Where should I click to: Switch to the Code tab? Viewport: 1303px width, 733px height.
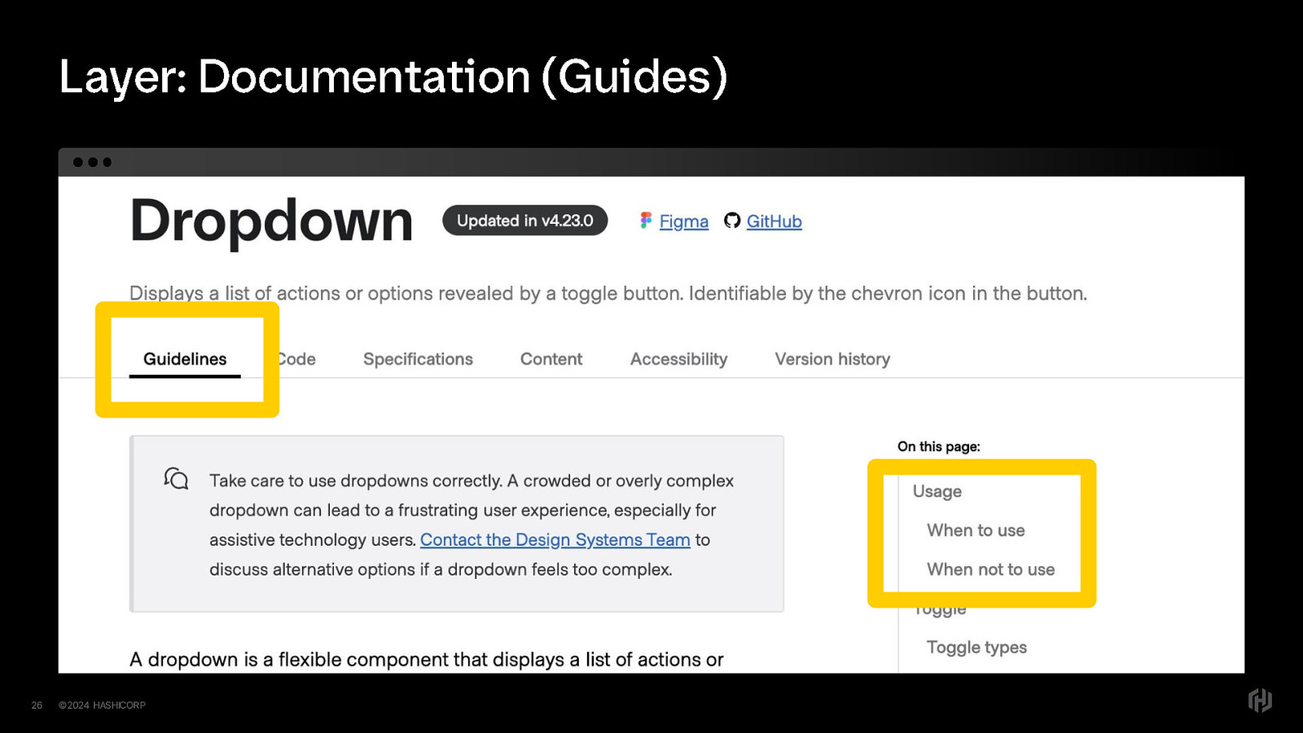click(298, 359)
